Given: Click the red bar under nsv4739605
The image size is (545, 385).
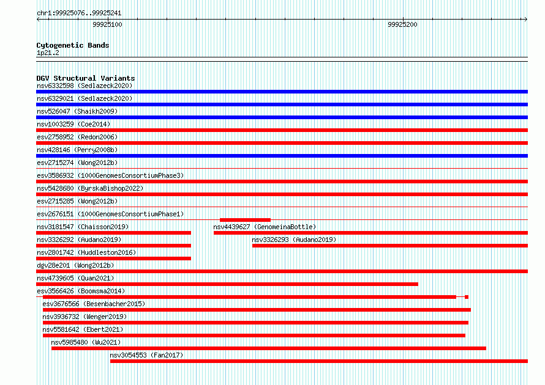Looking at the screenshot, I should (227, 284).
